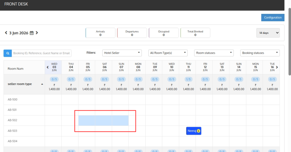The width and height of the screenshot is (291, 152).
Task: Open calendar picker next to 3 Jun 2026
Action: [32, 33]
